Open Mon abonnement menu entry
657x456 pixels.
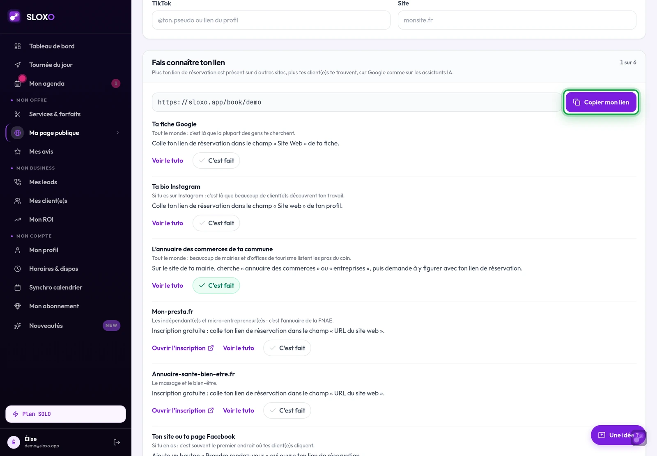66,306
